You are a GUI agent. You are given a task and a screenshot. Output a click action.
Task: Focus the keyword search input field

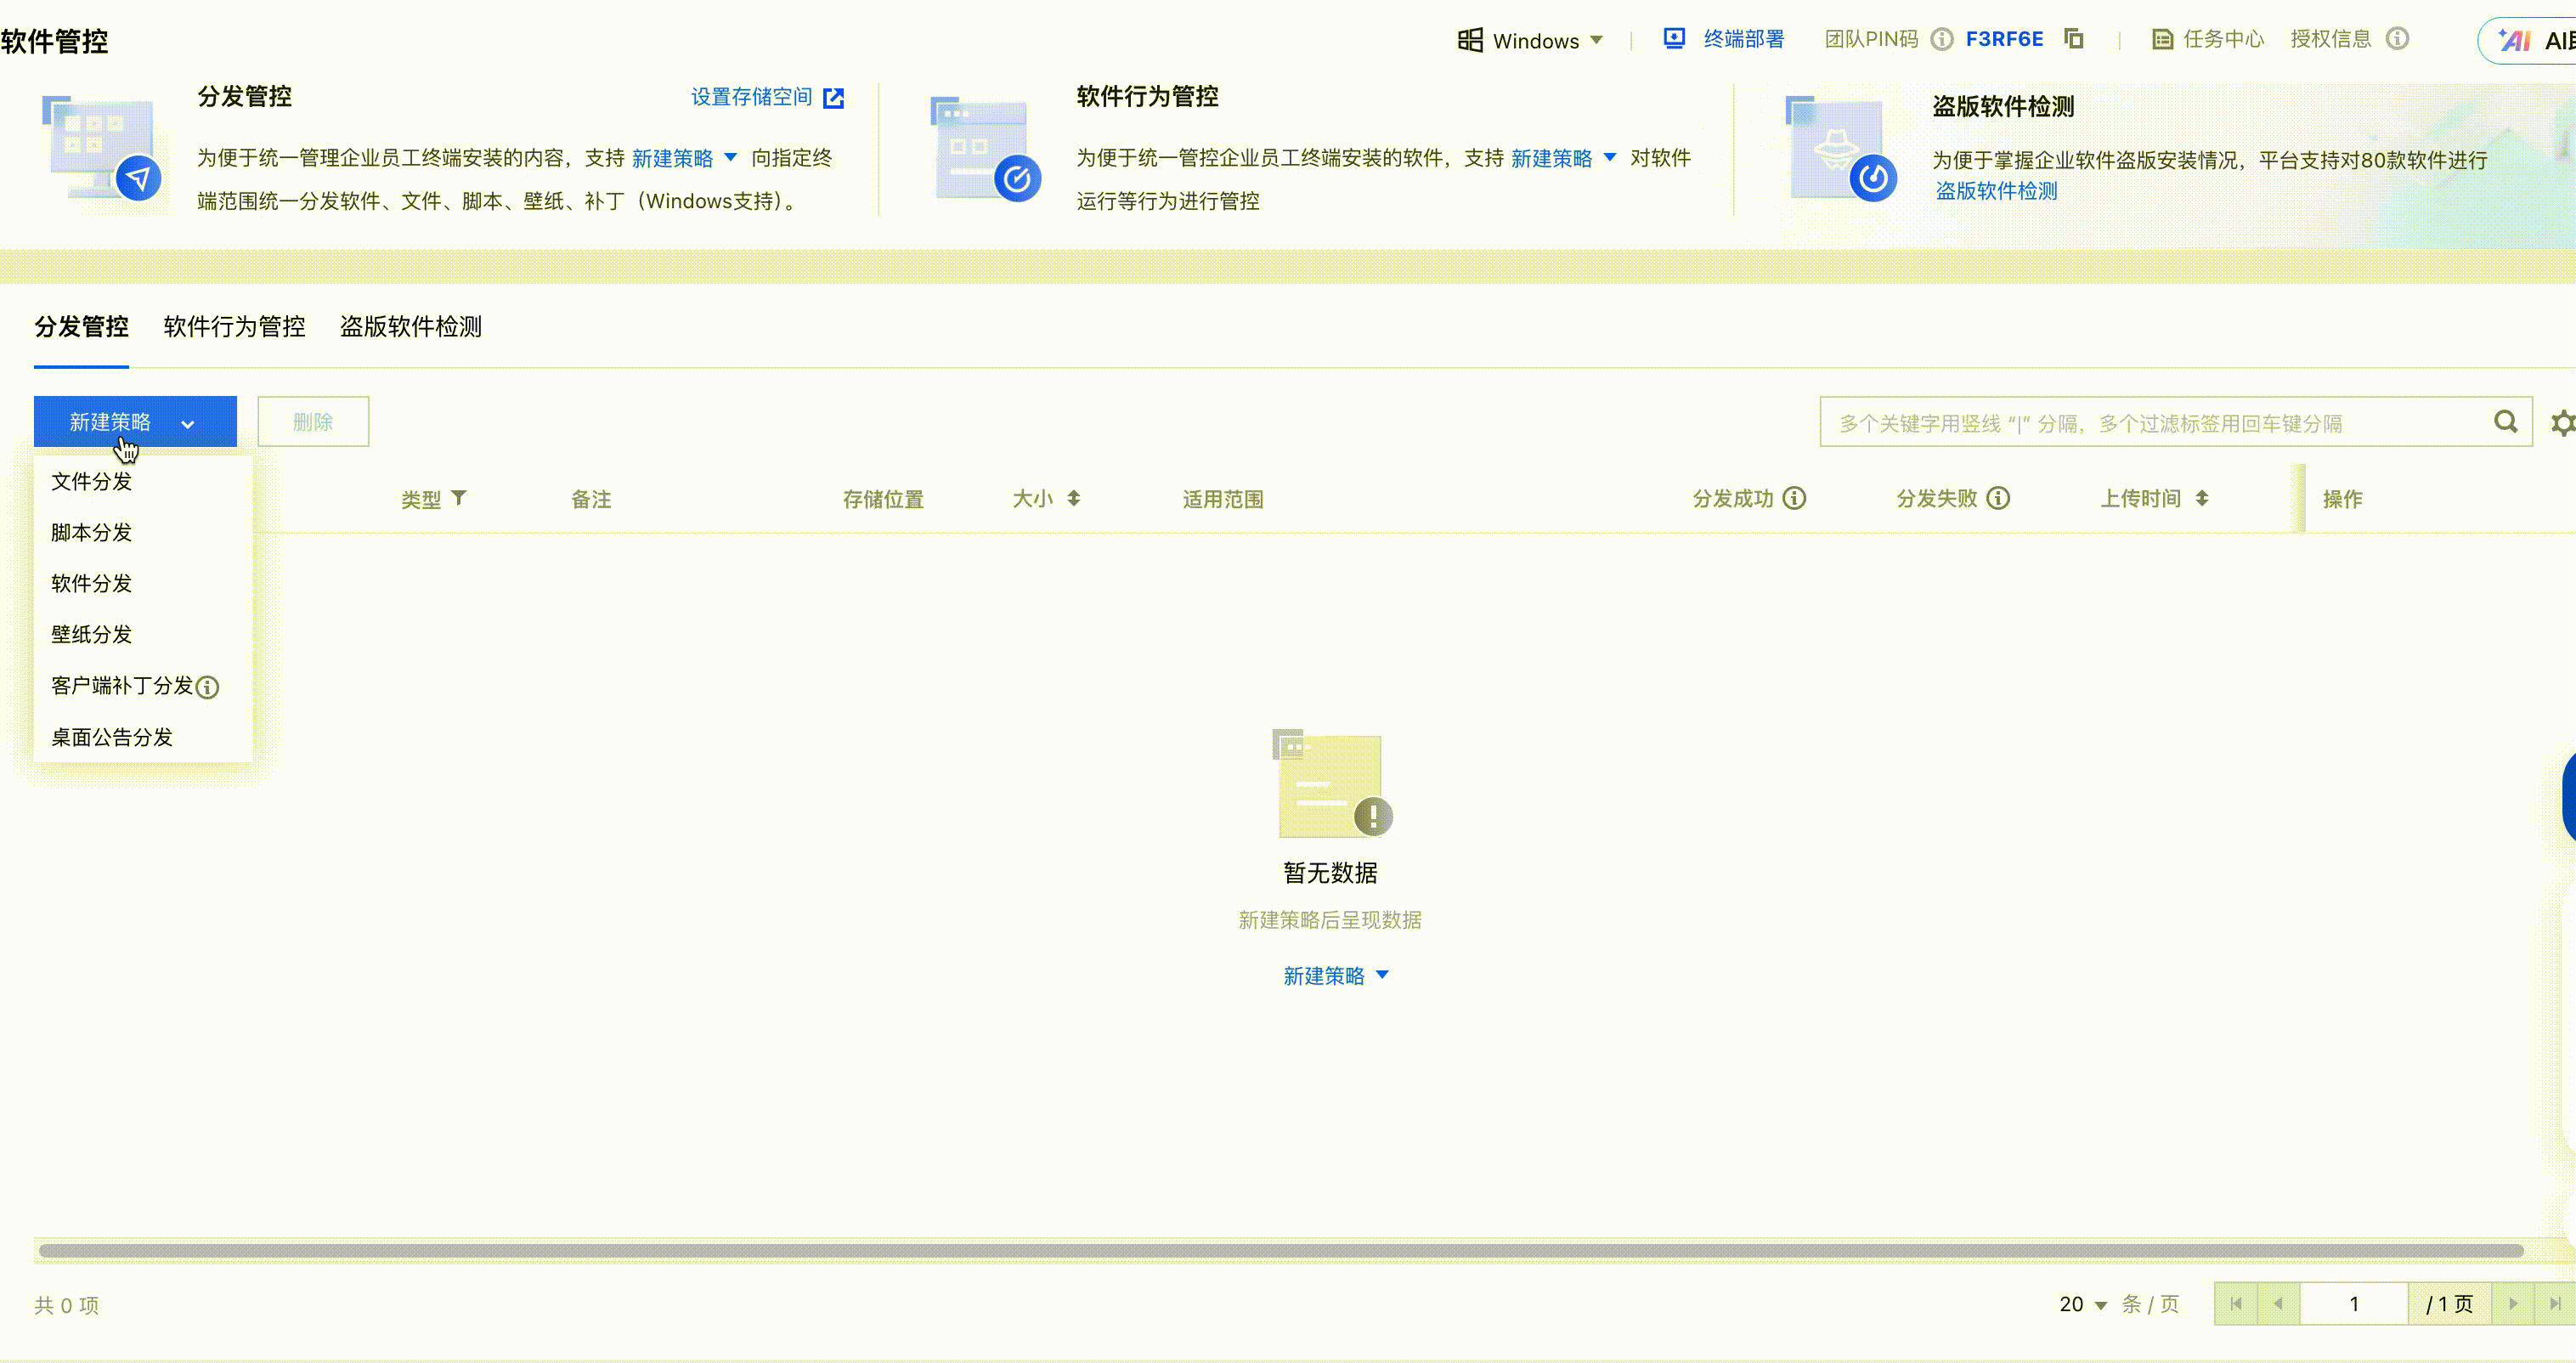(2150, 423)
